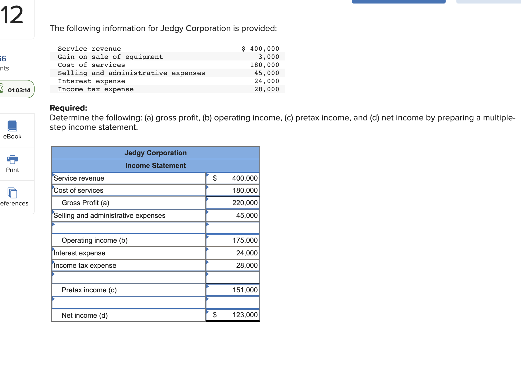521x365 pixels.
Task: Open the Income tax expense label dropdown
Action: tap(53, 262)
